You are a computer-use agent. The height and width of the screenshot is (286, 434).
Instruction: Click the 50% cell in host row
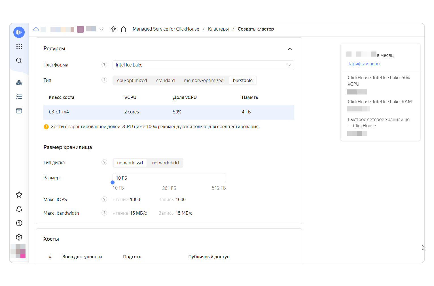(x=177, y=112)
